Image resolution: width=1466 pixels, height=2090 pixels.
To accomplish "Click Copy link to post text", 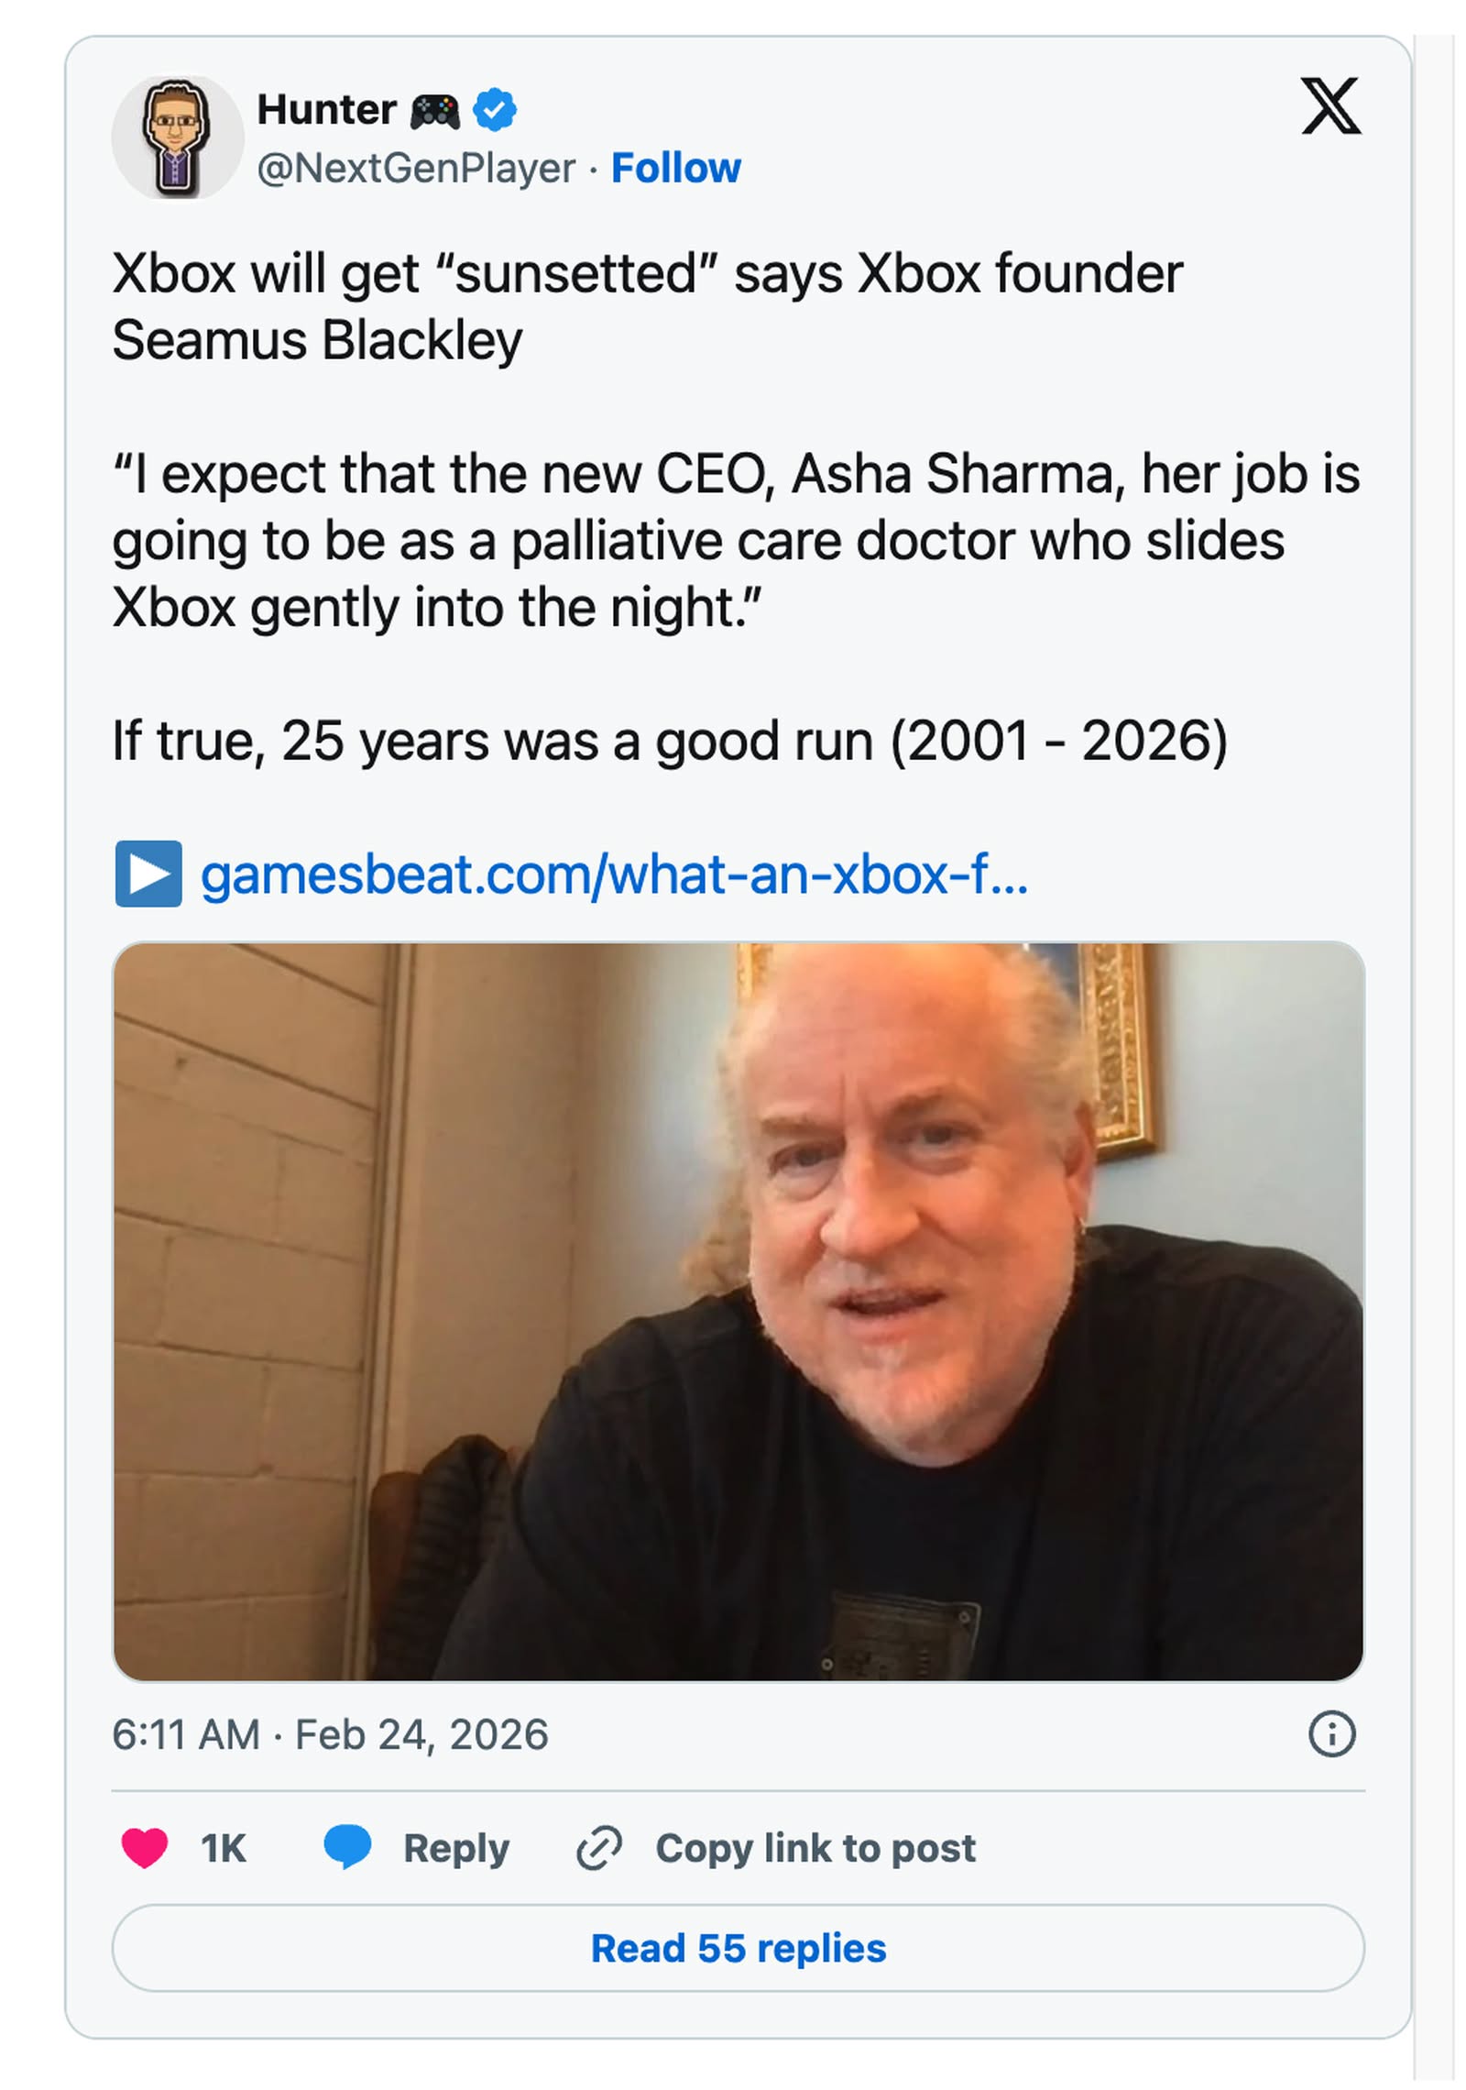I will coord(815,1848).
